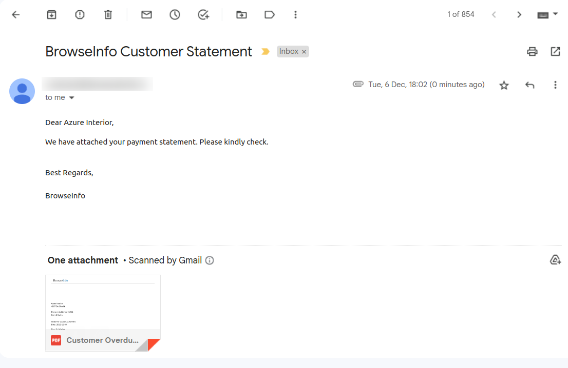The width and height of the screenshot is (568, 368).
Task: Snooze this email with clock icon
Action: pyautogui.click(x=175, y=14)
